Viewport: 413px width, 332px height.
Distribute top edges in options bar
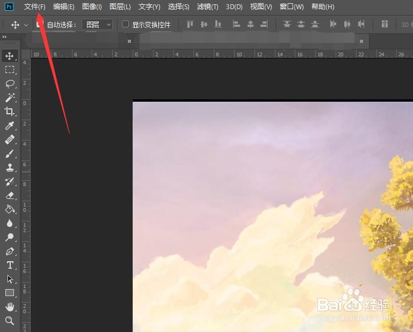pos(287,25)
